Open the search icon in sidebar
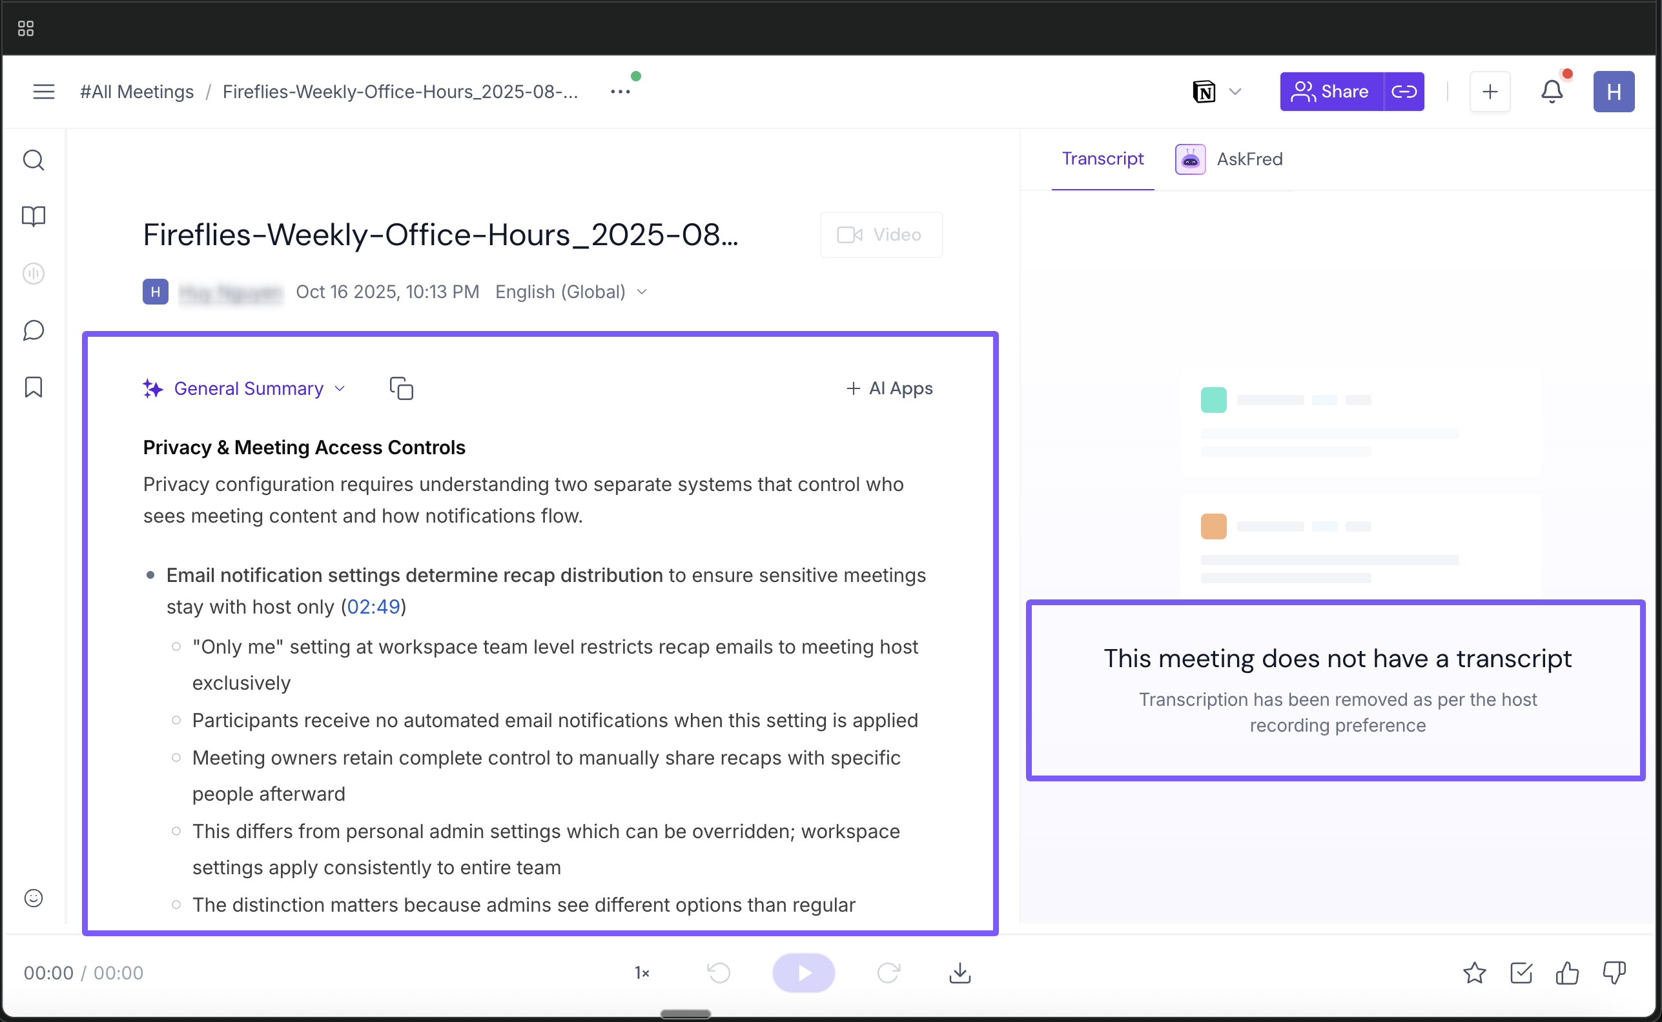This screenshot has width=1662, height=1022. tap(33, 160)
